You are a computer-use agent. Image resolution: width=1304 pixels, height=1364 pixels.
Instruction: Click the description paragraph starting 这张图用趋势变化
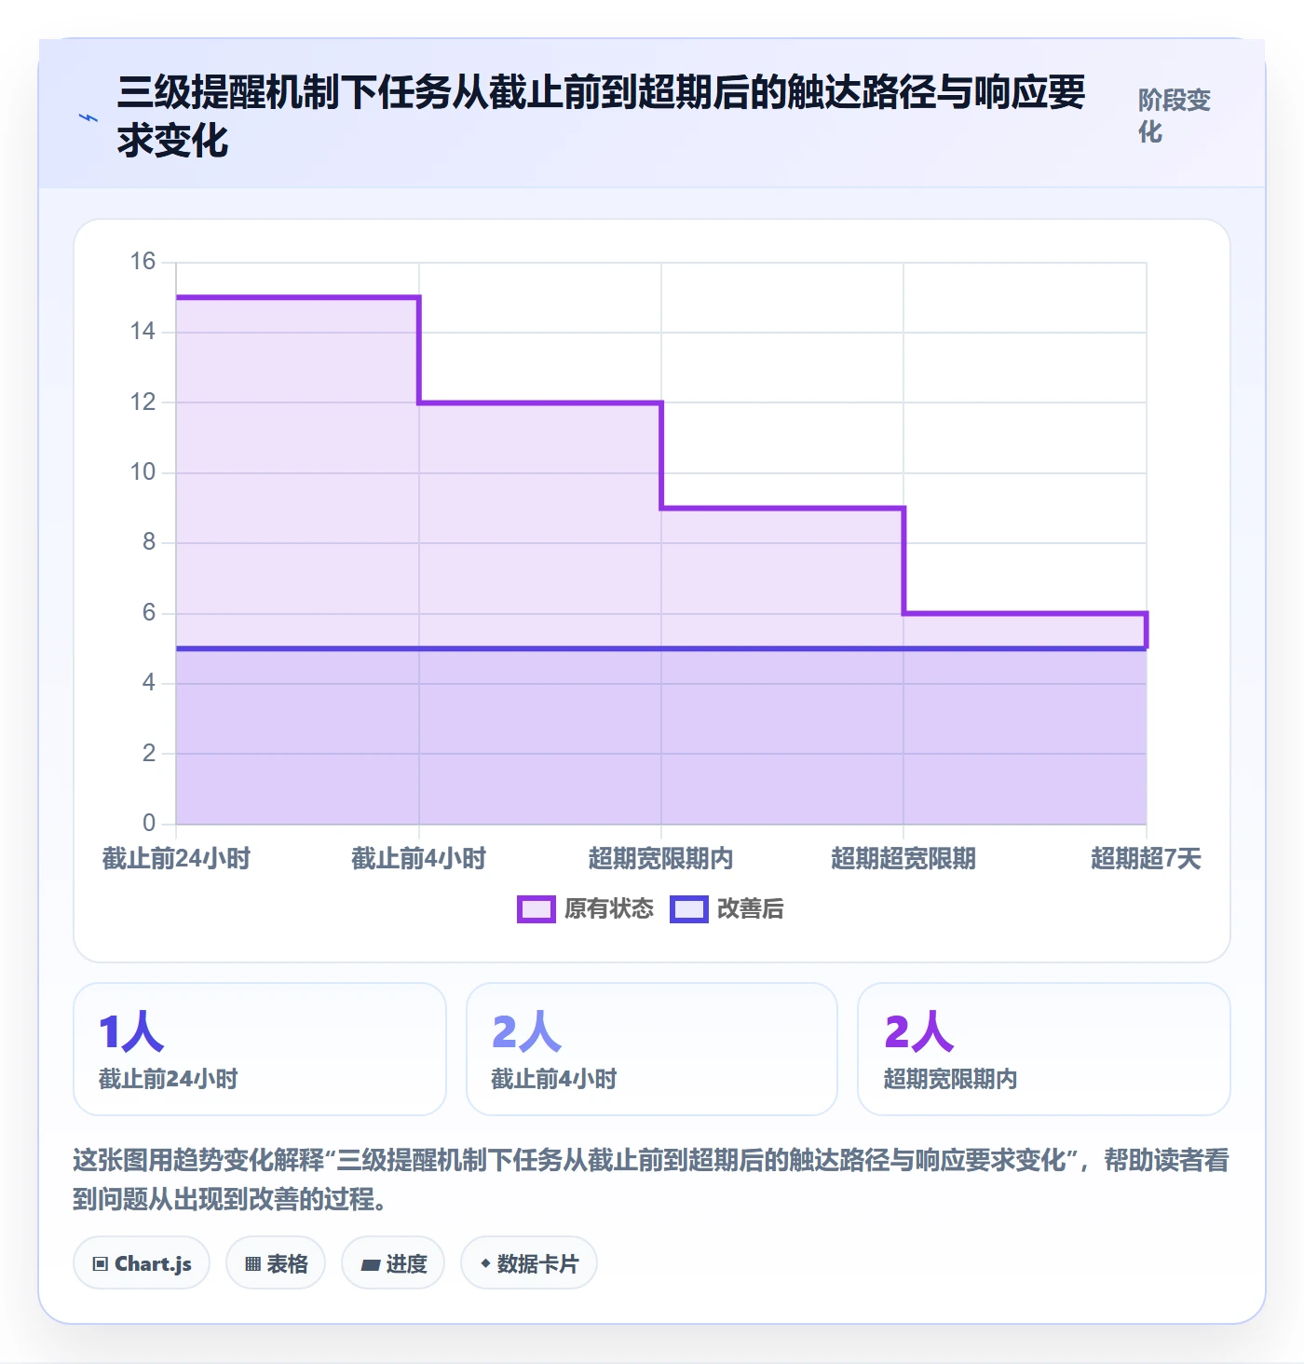(x=651, y=1179)
